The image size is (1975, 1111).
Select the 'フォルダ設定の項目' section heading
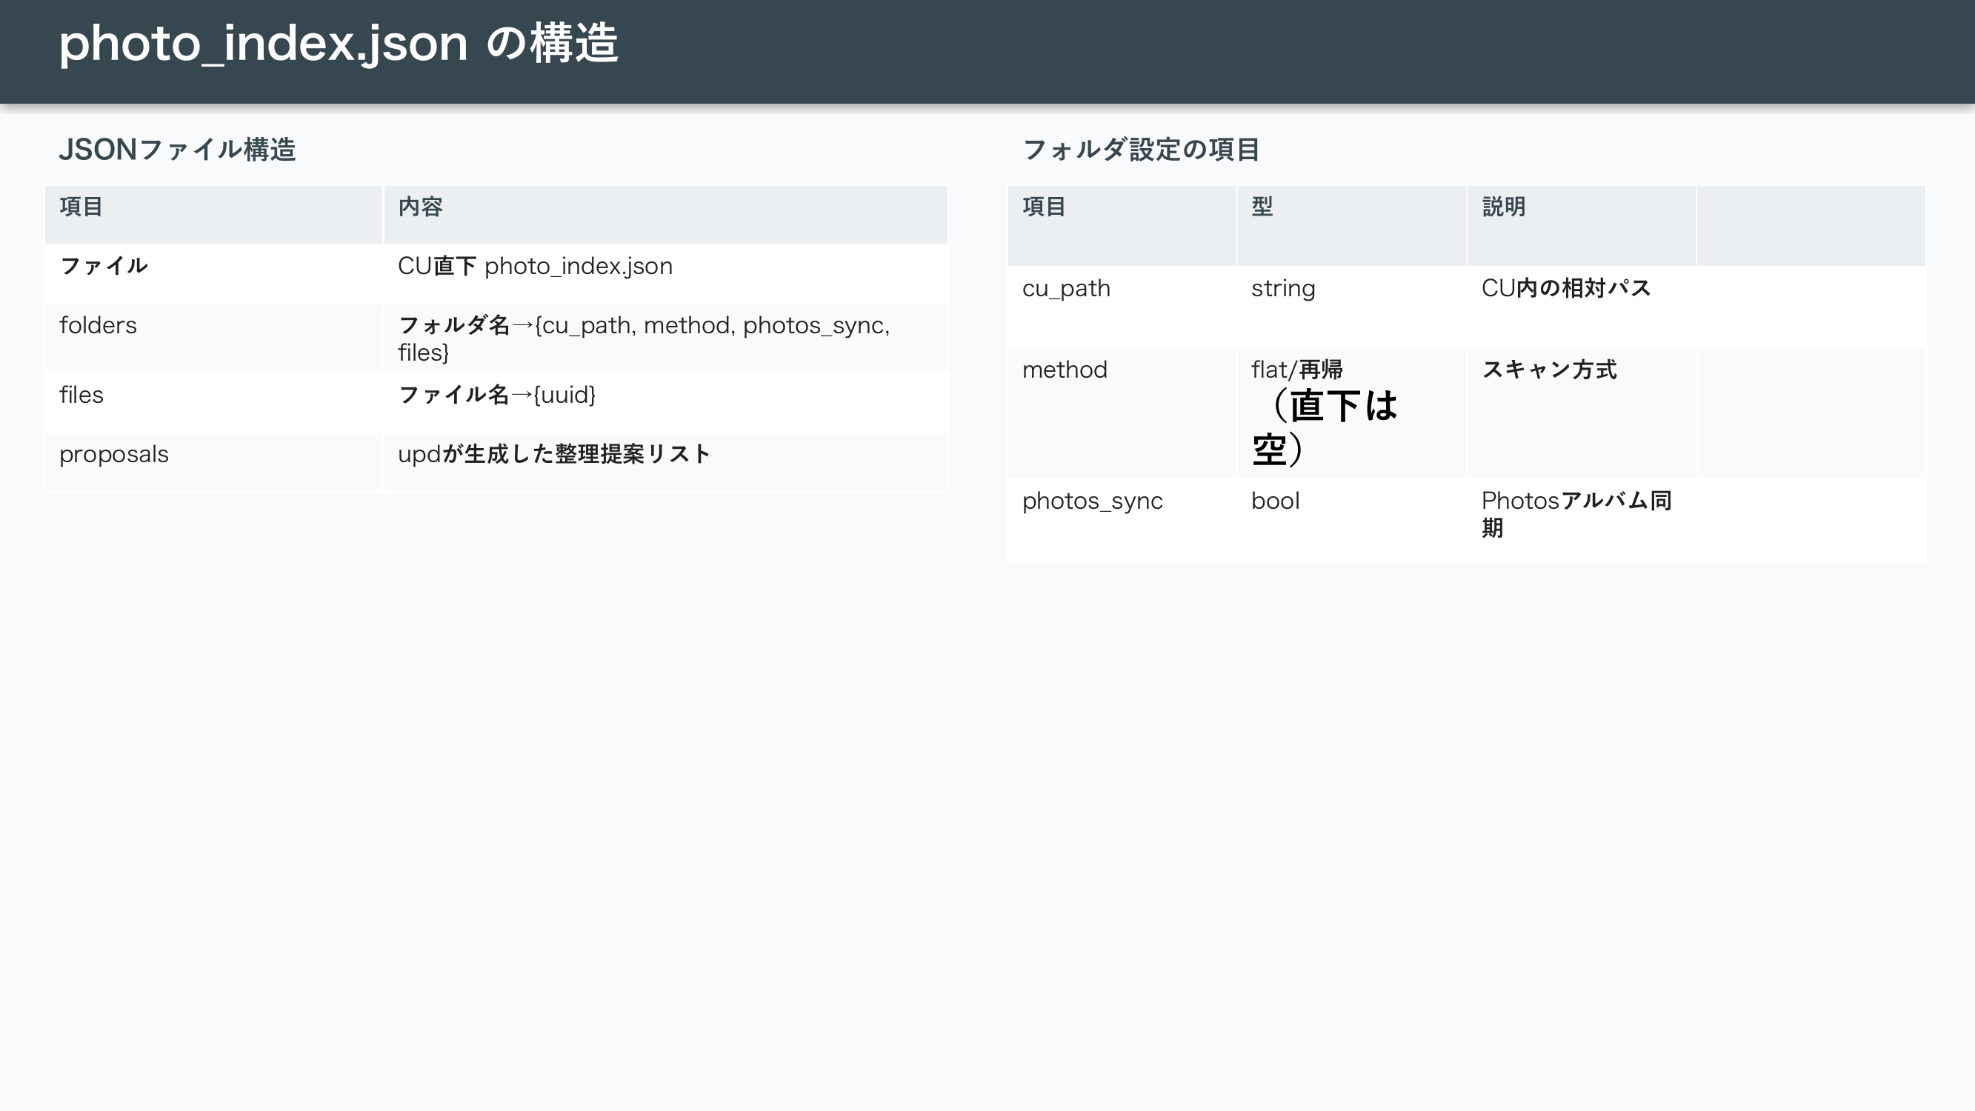(1141, 150)
